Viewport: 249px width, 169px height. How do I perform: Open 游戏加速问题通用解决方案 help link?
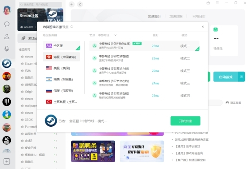click(191, 139)
